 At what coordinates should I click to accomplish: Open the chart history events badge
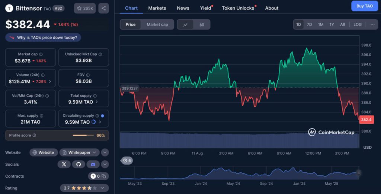pos(127,161)
